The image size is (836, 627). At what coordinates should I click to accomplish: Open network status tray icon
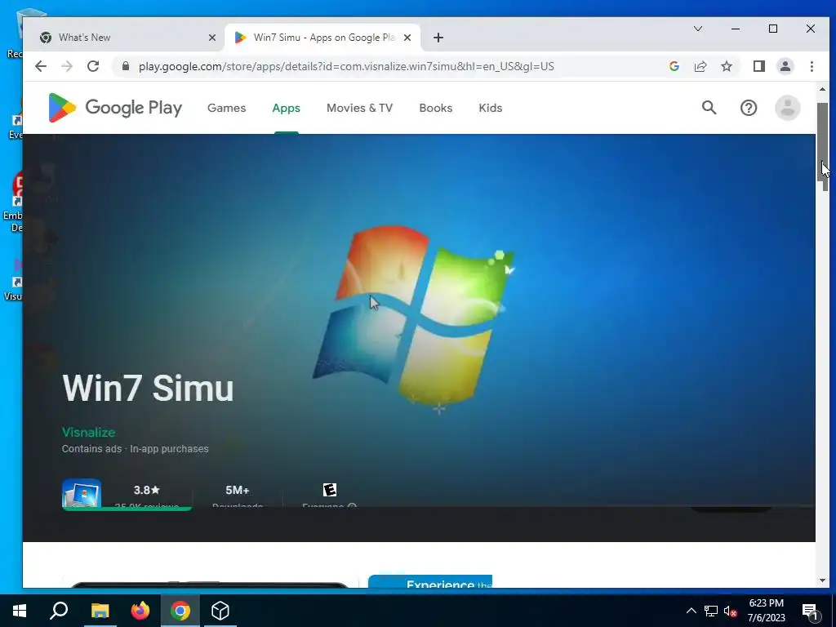(711, 611)
